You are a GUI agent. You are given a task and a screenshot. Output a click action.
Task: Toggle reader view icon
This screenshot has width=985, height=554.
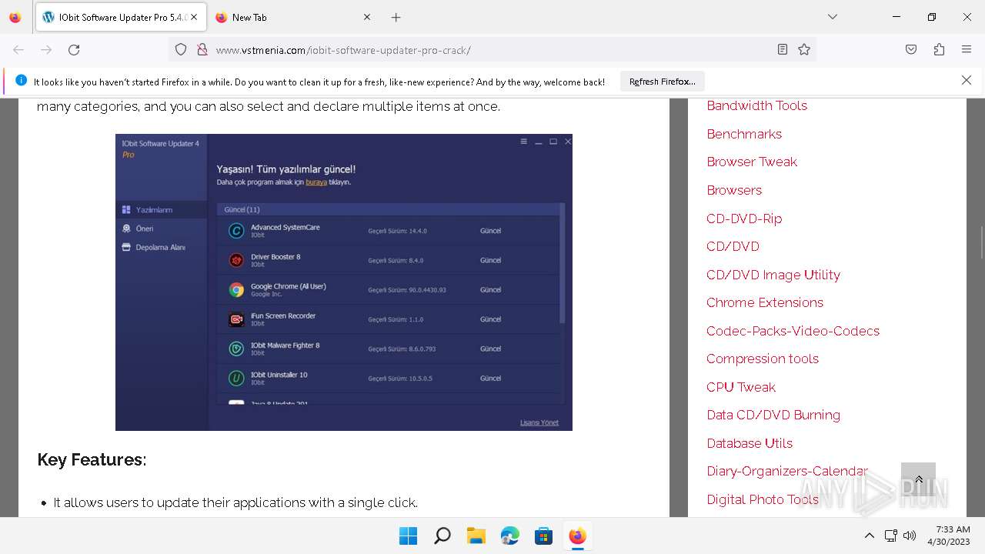[x=783, y=50]
